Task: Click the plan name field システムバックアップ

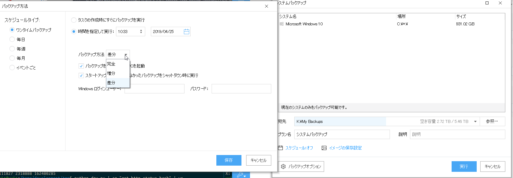Action: point(342,134)
